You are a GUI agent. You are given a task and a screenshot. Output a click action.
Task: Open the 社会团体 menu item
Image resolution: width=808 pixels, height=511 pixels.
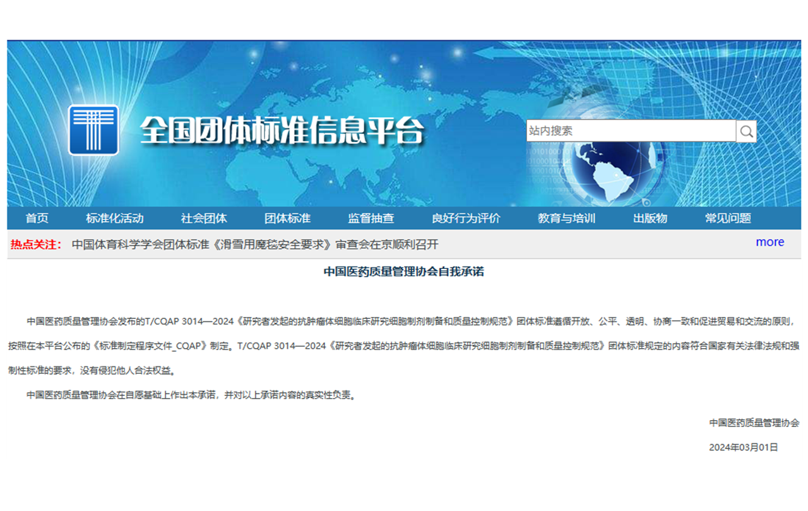[204, 219]
